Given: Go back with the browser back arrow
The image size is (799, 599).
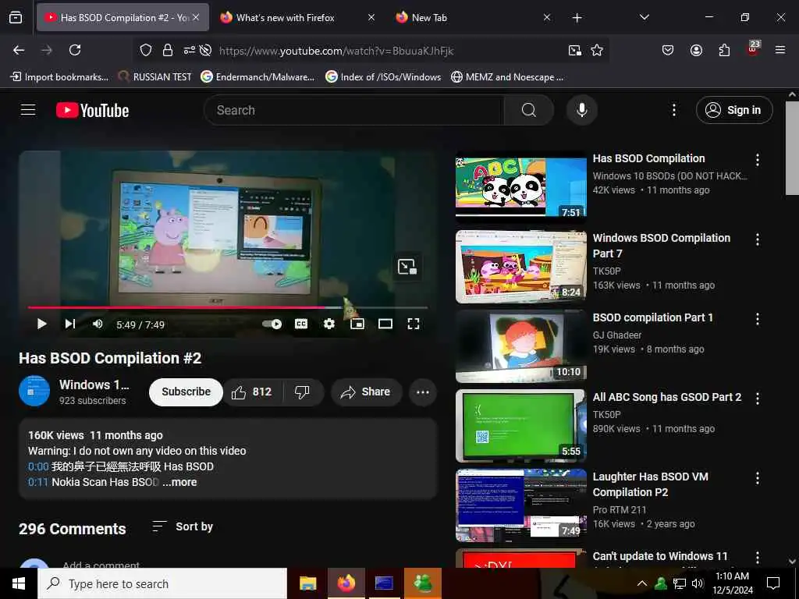Looking at the screenshot, I should [19, 50].
